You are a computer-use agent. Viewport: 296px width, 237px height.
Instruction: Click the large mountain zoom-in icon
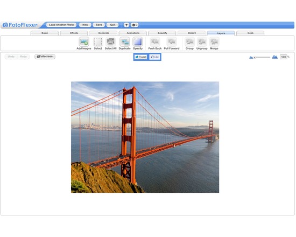coord(274,57)
